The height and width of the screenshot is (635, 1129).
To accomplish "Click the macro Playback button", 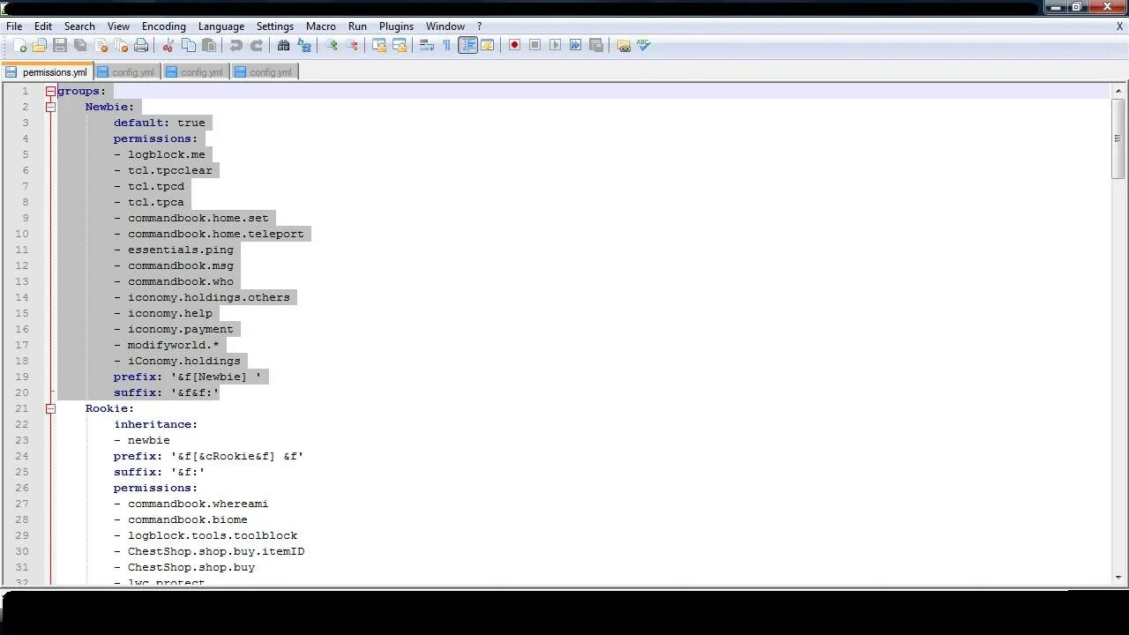I will click(x=556, y=45).
